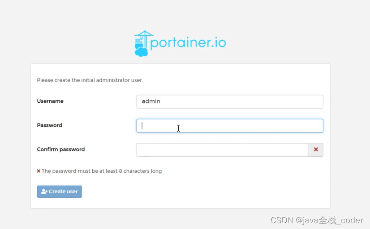Click the Confirm password input field
The image size is (370, 229).
[223, 150]
